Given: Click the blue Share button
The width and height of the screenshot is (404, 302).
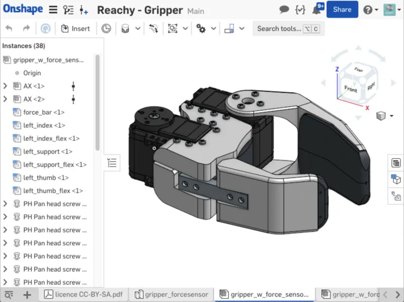Looking at the screenshot, I should click(342, 10).
